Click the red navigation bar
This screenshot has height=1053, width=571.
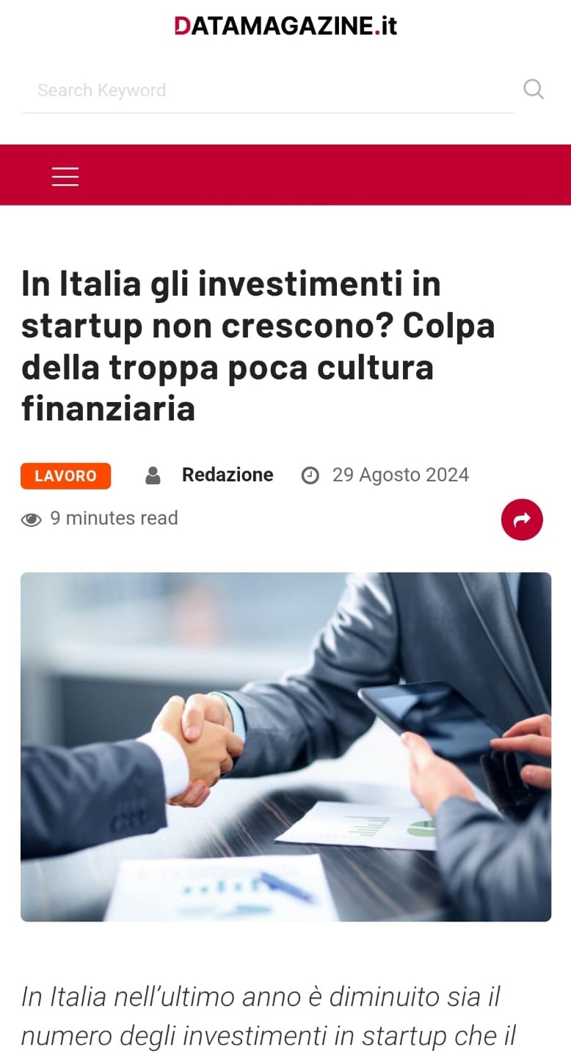click(285, 175)
